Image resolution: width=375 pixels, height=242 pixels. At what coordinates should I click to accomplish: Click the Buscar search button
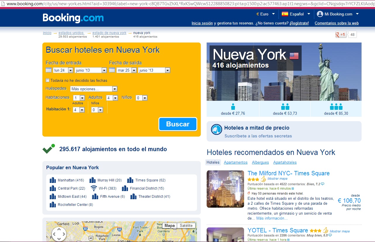click(178, 124)
